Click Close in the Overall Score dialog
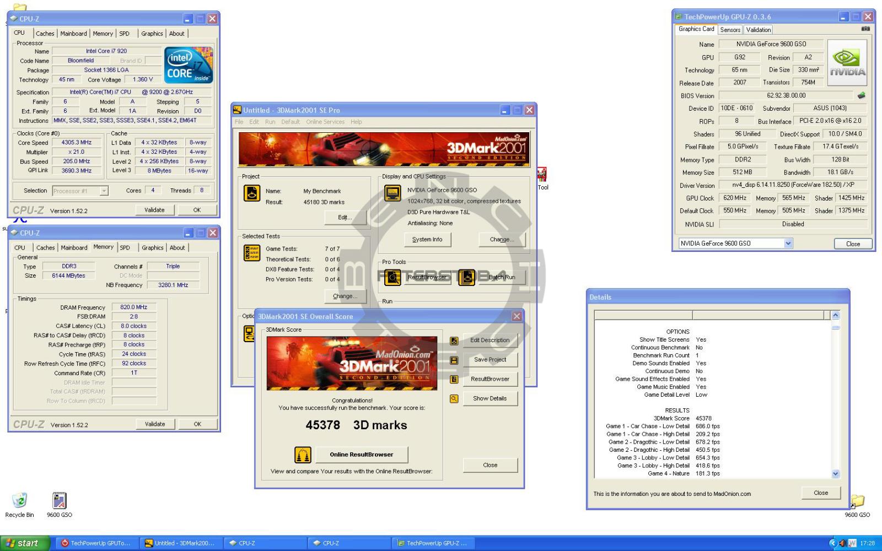 (x=490, y=465)
